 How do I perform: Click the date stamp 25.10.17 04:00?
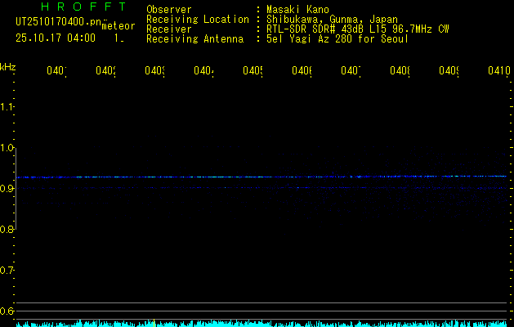pyautogui.click(x=56, y=38)
